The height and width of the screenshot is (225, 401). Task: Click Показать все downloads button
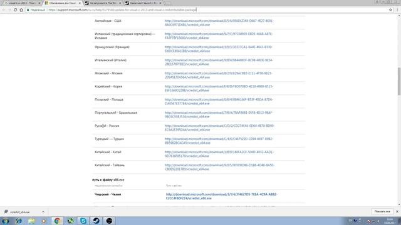tap(382, 211)
